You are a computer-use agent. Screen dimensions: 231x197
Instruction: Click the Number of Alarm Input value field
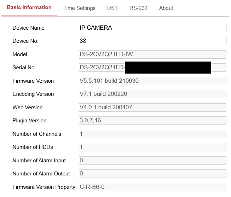click(152, 161)
